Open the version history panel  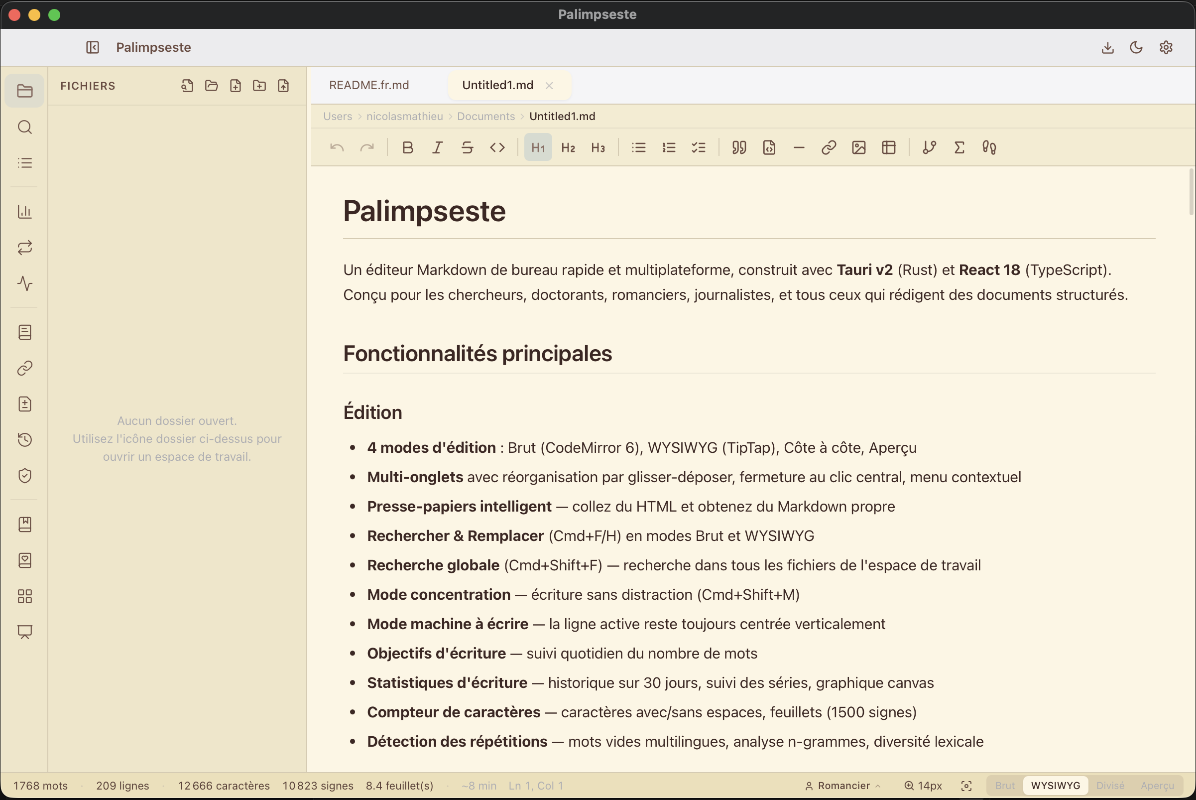[24, 440]
